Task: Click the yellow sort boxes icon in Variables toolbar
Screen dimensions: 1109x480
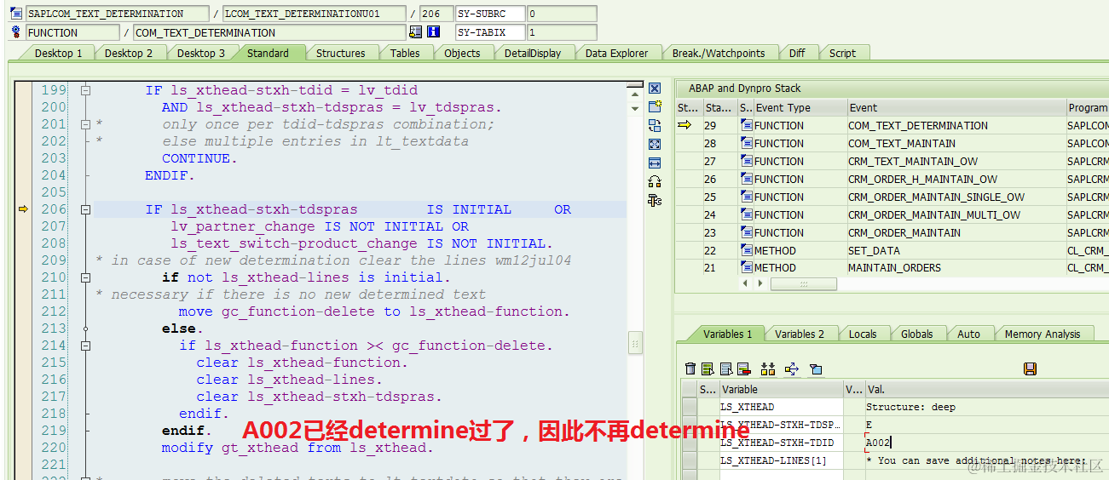Action: 768,369
